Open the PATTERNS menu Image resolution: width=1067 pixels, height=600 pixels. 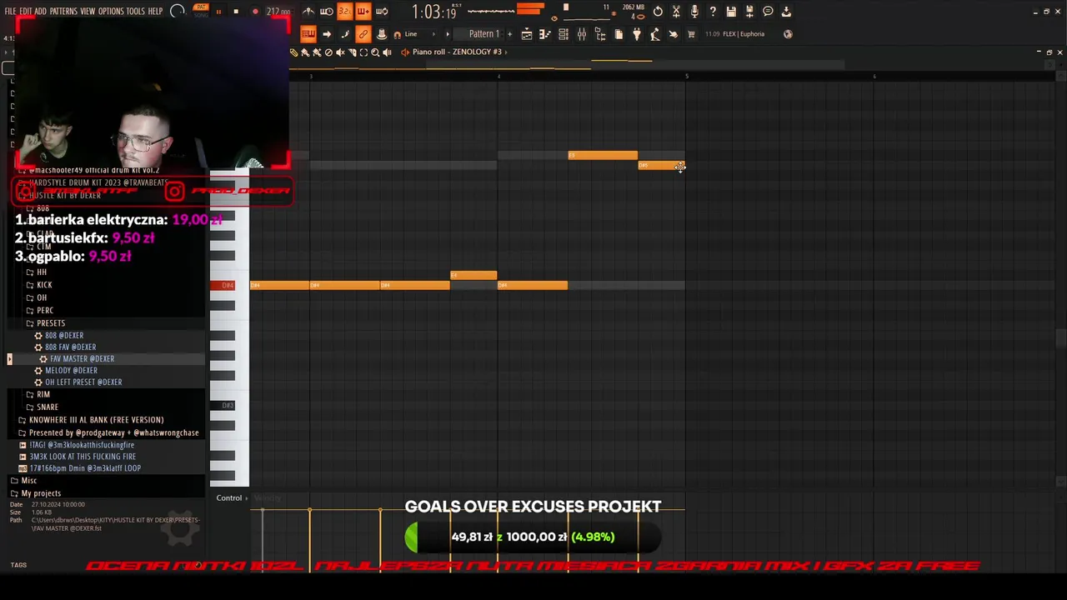coord(63,12)
